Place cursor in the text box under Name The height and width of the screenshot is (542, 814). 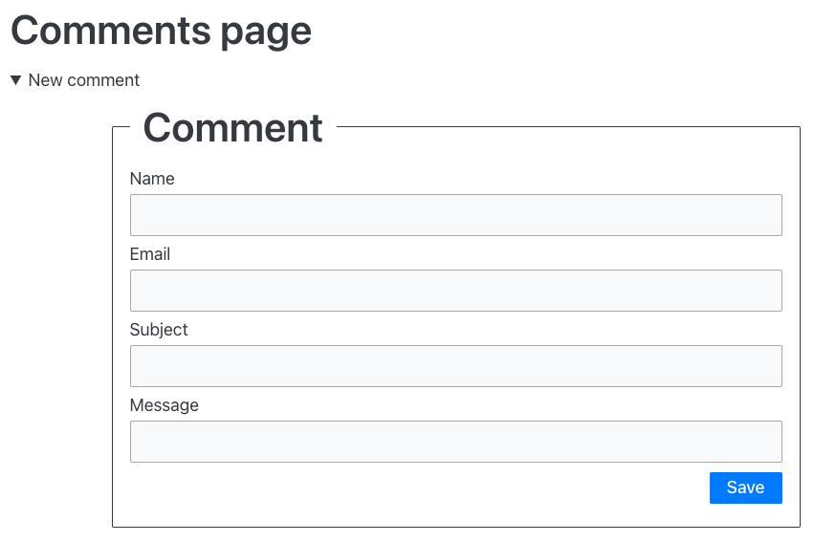pos(456,215)
